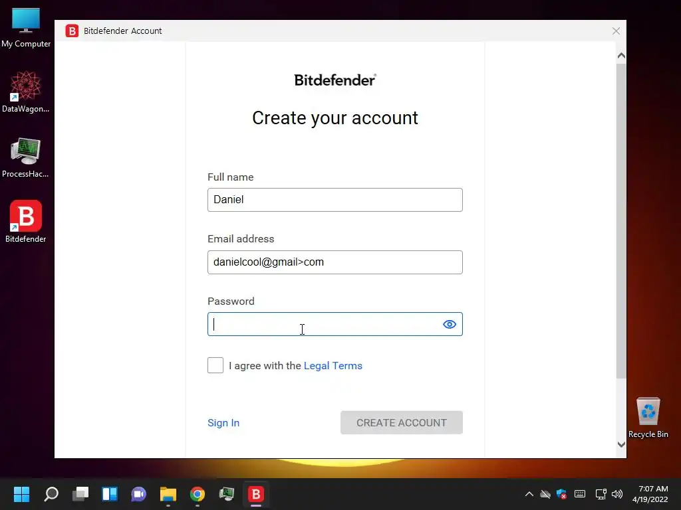This screenshot has width=681, height=510.
Task: Launch ProcessHacker desktop shortcut
Action: [x=26, y=157]
